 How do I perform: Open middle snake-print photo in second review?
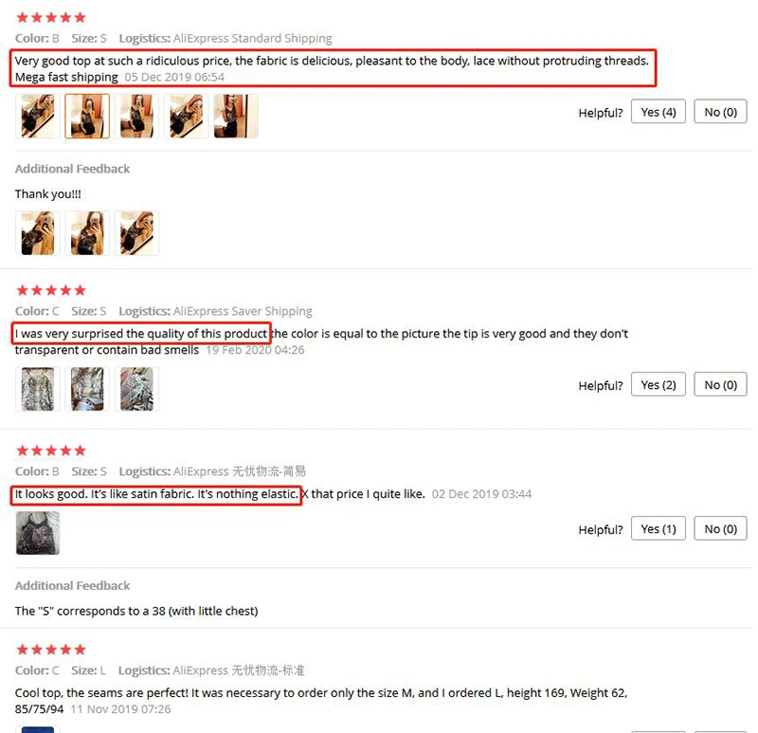click(x=87, y=389)
